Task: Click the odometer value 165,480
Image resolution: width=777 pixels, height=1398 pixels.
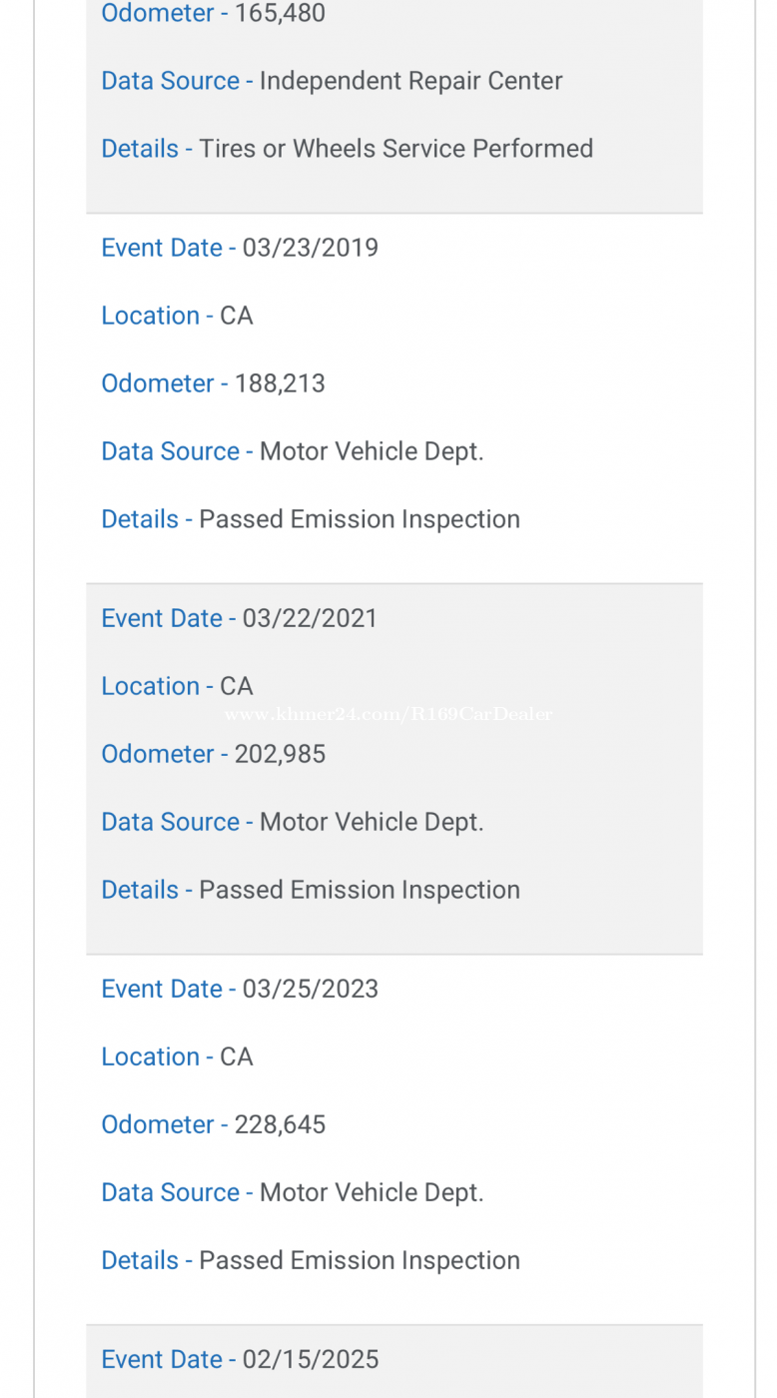Action: [x=280, y=13]
